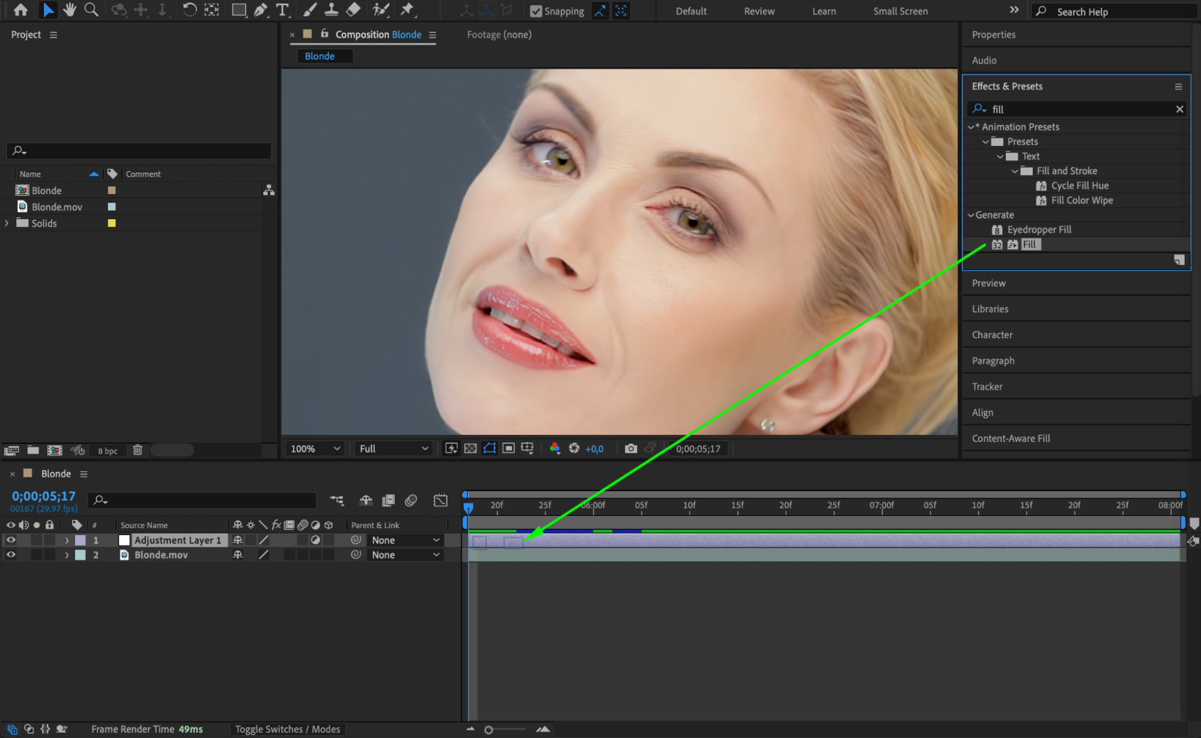Select the Pen tool

click(x=260, y=10)
